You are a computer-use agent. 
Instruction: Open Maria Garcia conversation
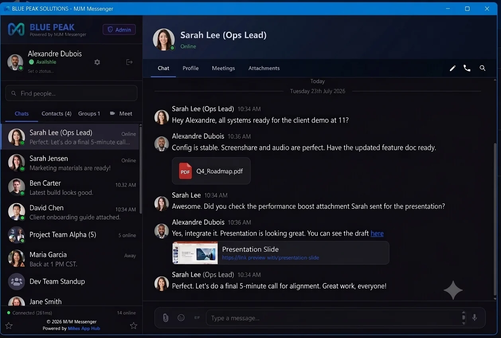pyautogui.click(x=70, y=259)
